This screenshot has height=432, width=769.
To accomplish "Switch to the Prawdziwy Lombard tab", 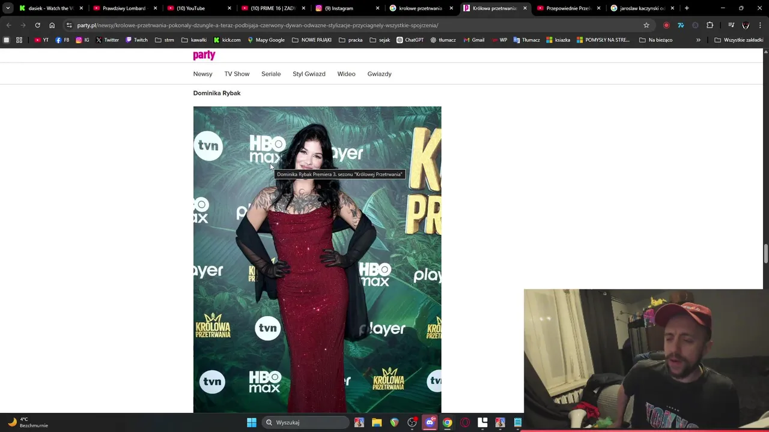I will point(124,8).
